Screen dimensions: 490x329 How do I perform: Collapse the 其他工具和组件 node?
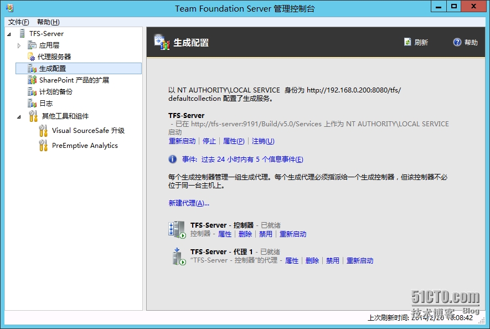(19, 117)
